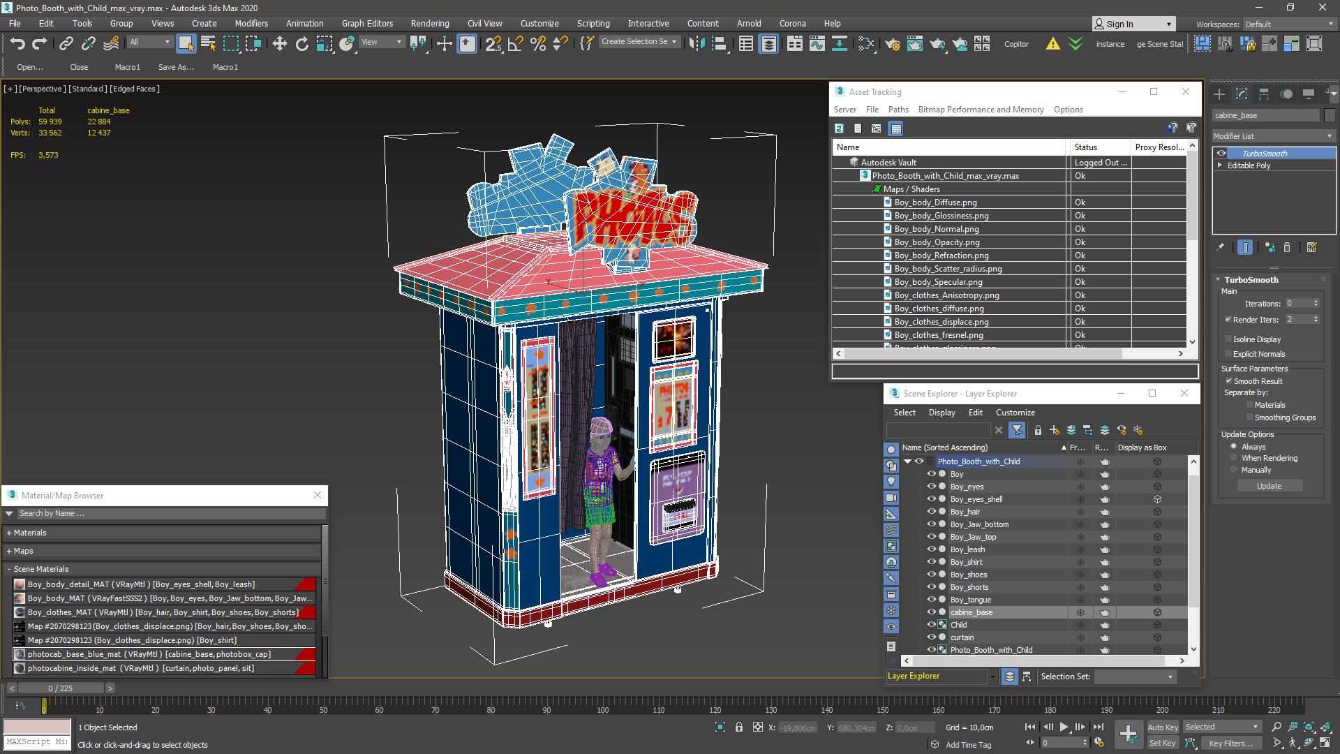Click the Save As… macro button
Image resolution: width=1340 pixels, height=754 pixels.
tap(176, 67)
